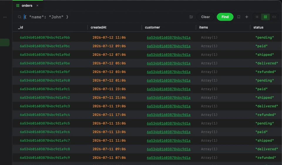
Task: Select "pending" status in a9c0 row
Action: tap(265, 80)
